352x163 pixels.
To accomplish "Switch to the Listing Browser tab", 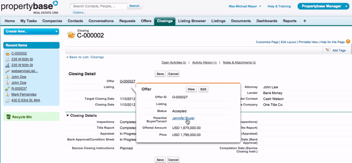I will click(x=192, y=21).
